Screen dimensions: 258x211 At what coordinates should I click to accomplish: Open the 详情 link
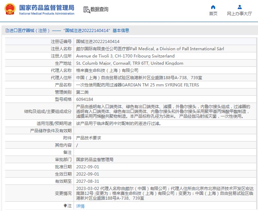pos(80,206)
